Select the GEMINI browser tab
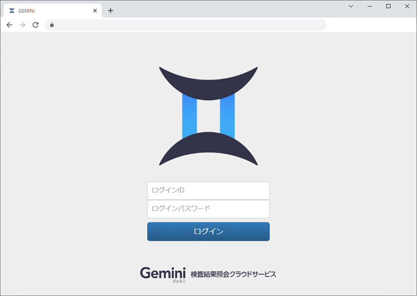Screen dimensions: 417x296 53,11
